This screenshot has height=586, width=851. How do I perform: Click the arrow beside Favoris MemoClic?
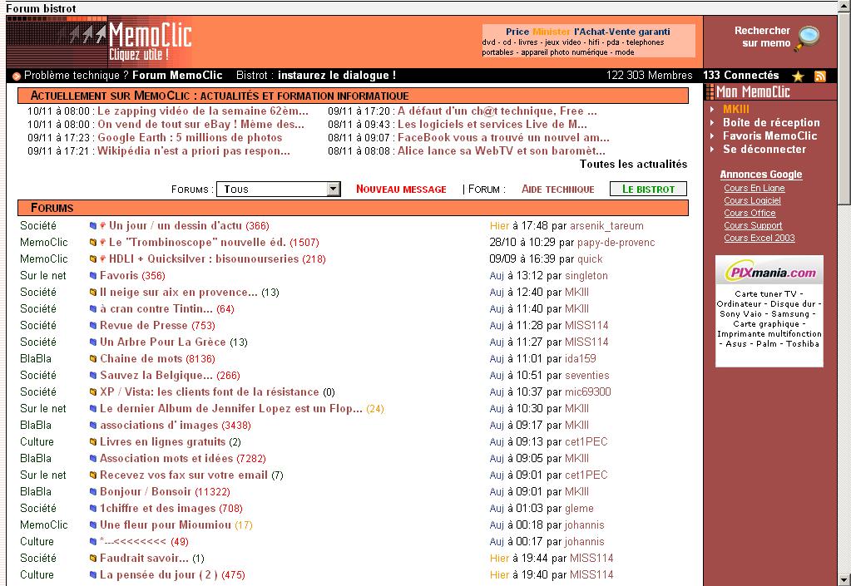[x=712, y=136]
